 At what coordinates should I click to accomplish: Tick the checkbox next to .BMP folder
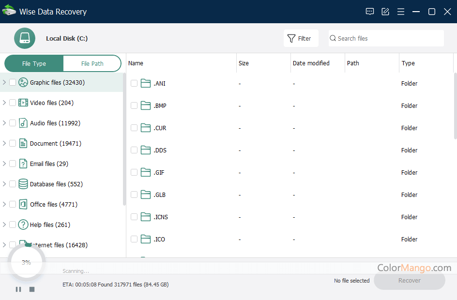pos(134,105)
